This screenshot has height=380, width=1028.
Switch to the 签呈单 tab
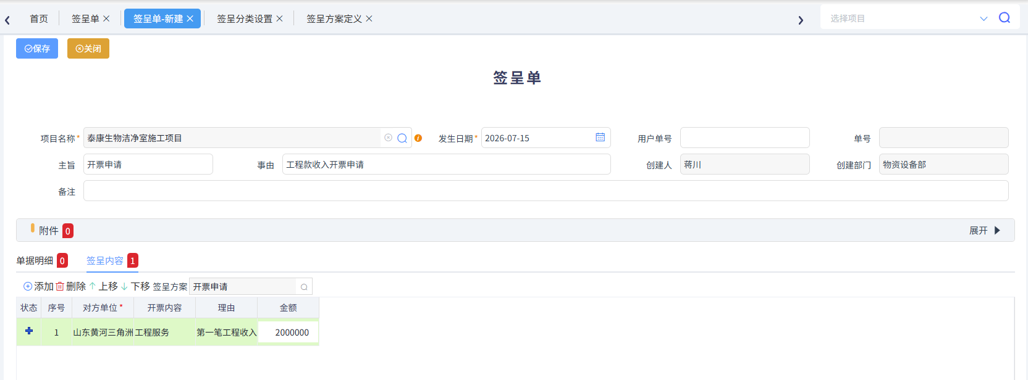pyautogui.click(x=85, y=19)
